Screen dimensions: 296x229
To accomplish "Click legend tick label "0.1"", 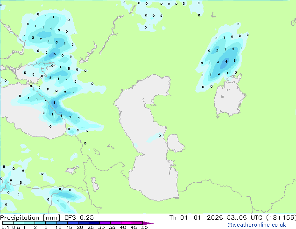I will [x=5, y=227].
